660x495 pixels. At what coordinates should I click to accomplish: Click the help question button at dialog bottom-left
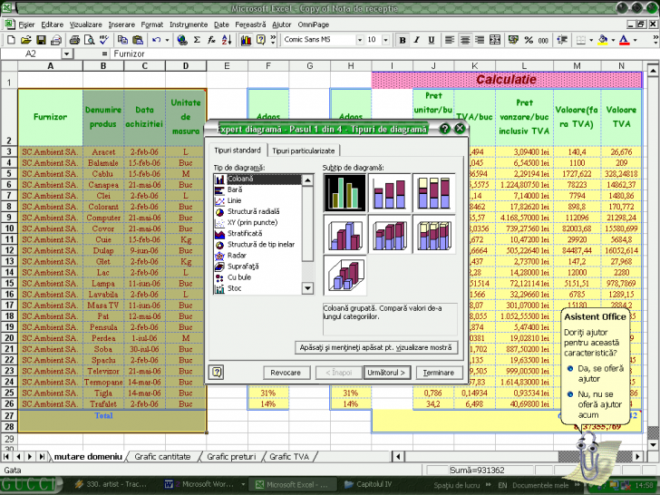click(217, 372)
